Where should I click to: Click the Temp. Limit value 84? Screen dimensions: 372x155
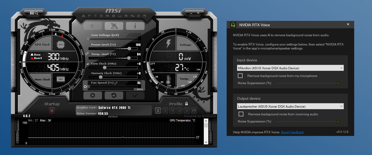point(139,54)
